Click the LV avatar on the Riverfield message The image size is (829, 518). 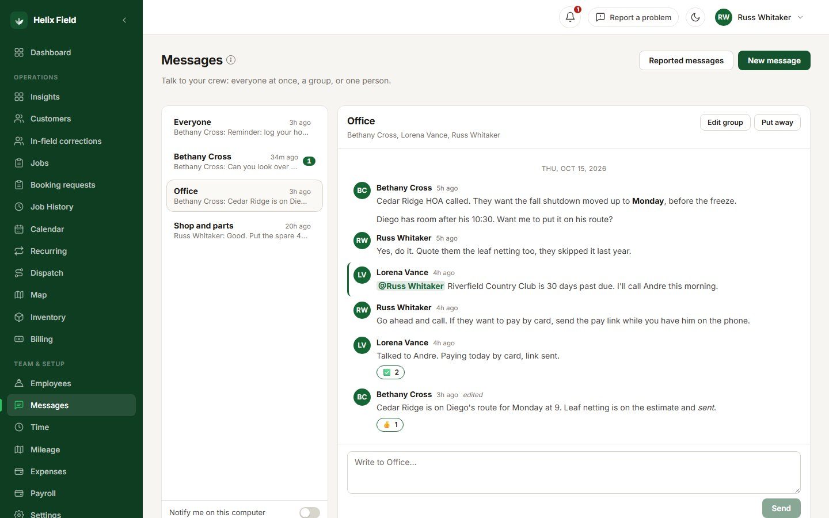click(362, 275)
